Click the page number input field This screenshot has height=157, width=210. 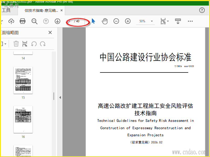pos(70,21)
